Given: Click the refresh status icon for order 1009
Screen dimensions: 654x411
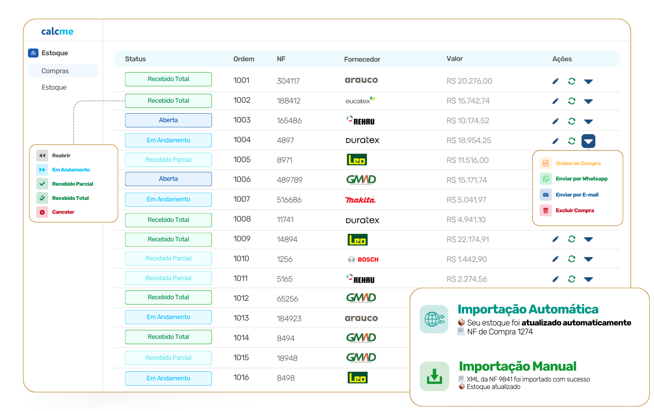Looking at the screenshot, I should click(x=571, y=239).
